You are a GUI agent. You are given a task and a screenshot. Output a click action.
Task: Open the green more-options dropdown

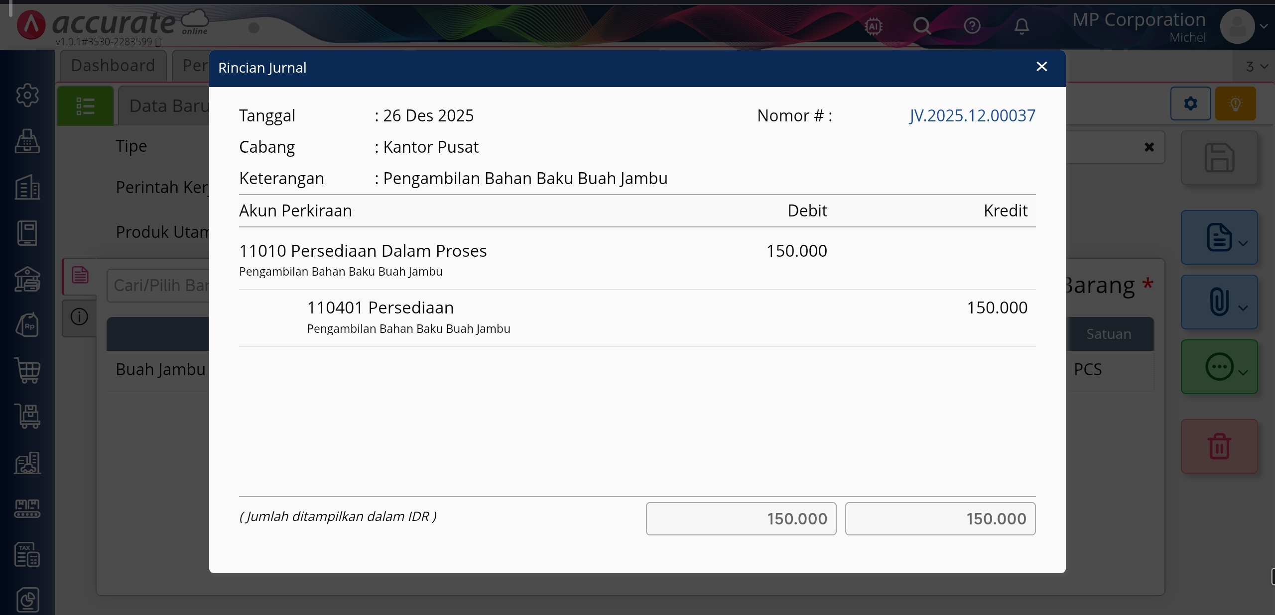click(x=1219, y=367)
